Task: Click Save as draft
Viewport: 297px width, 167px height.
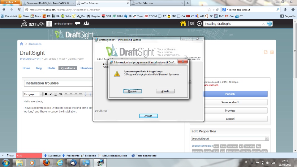Action: (x=230, y=102)
